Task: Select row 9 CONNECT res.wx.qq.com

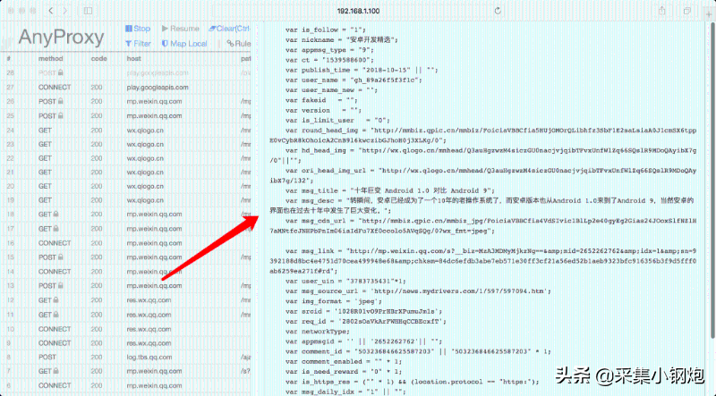Action: [x=125, y=342]
